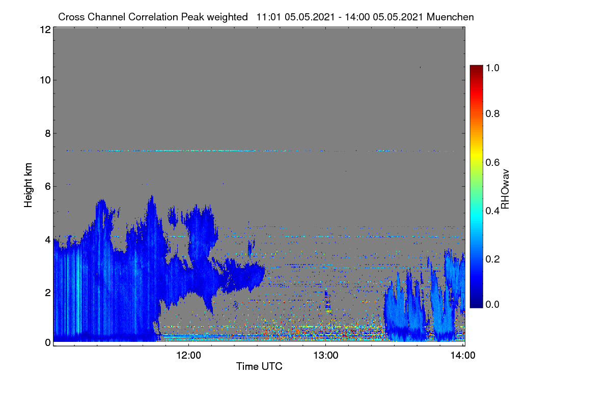This screenshot has width=611, height=407.
Task: Click the height tick label 0
Action: point(47,342)
